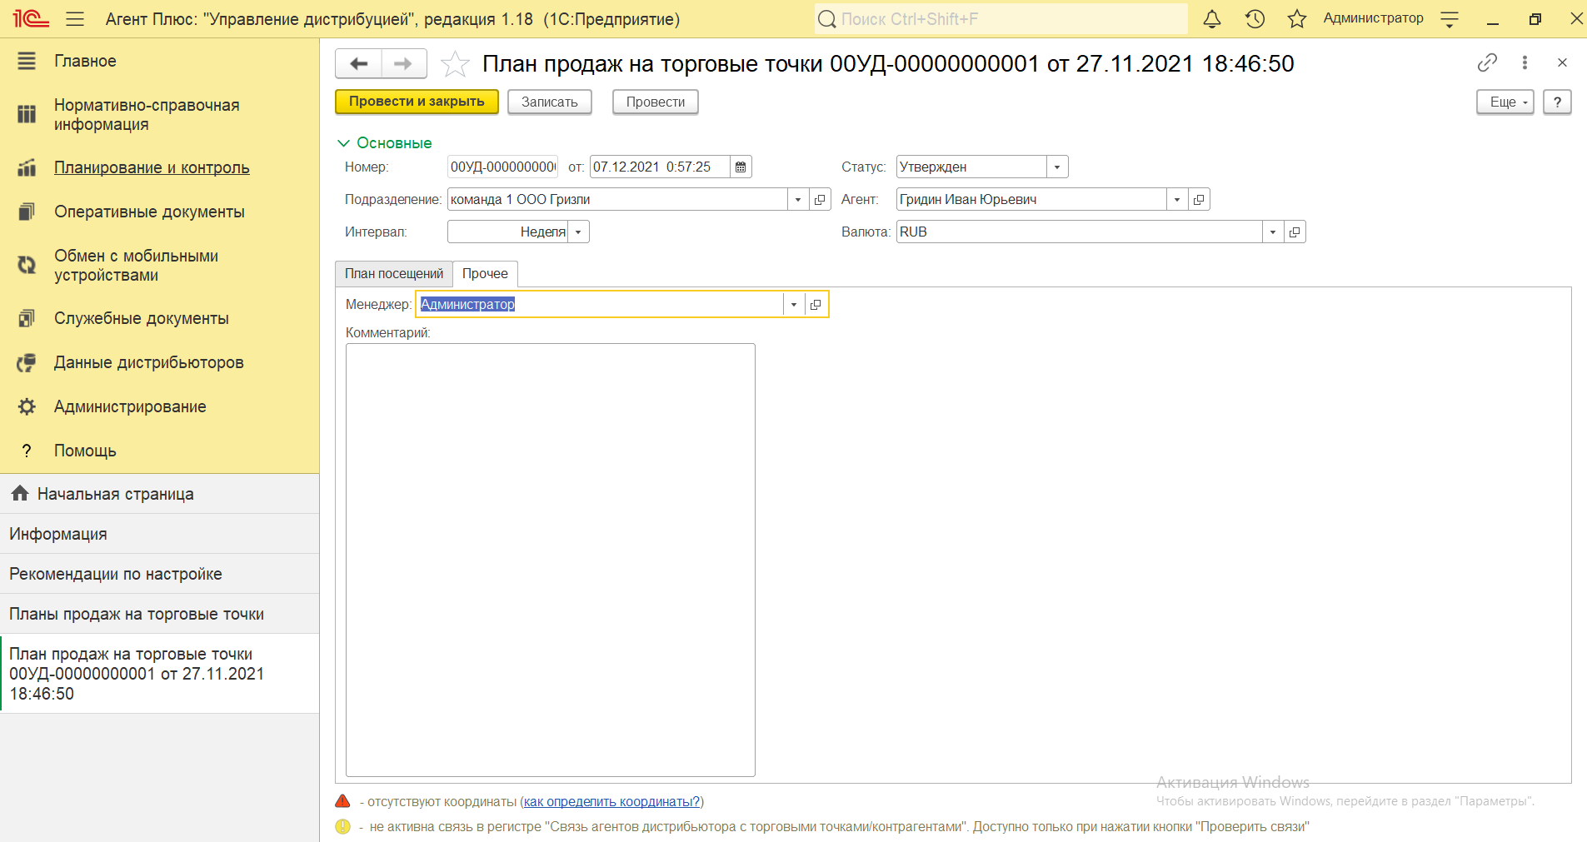Select open document План продаж 00УД-00000000001 in panel
1587x842 pixels.
click(x=159, y=674)
